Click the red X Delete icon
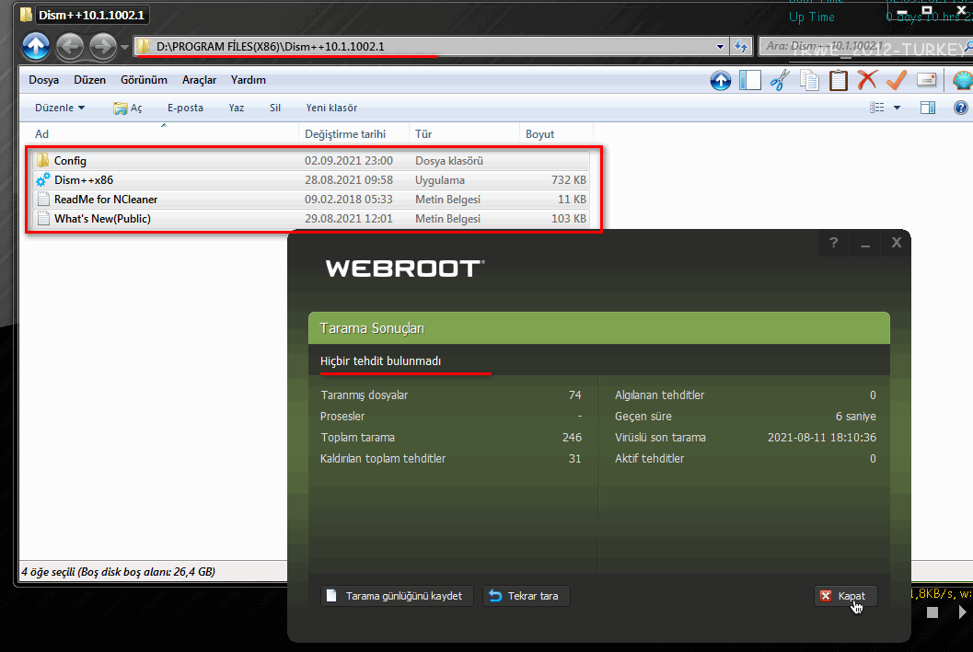 (x=867, y=80)
